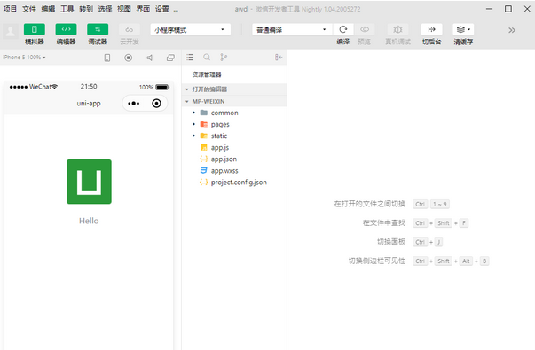Click the Hello text in simulator
The height and width of the screenshot is (350, 535).
point(89,221)
